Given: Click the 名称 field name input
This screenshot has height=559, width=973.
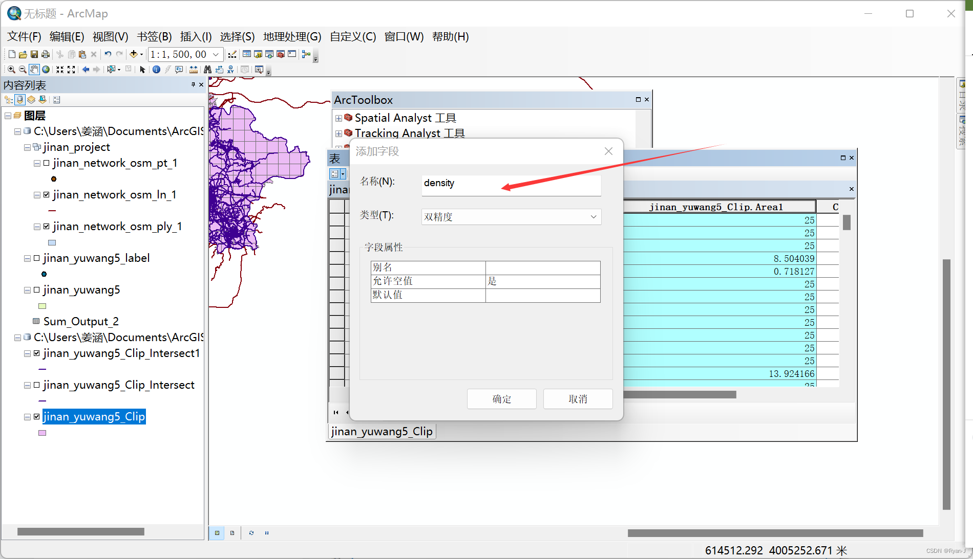Looking at the screenshot, I should click(511, 185).
